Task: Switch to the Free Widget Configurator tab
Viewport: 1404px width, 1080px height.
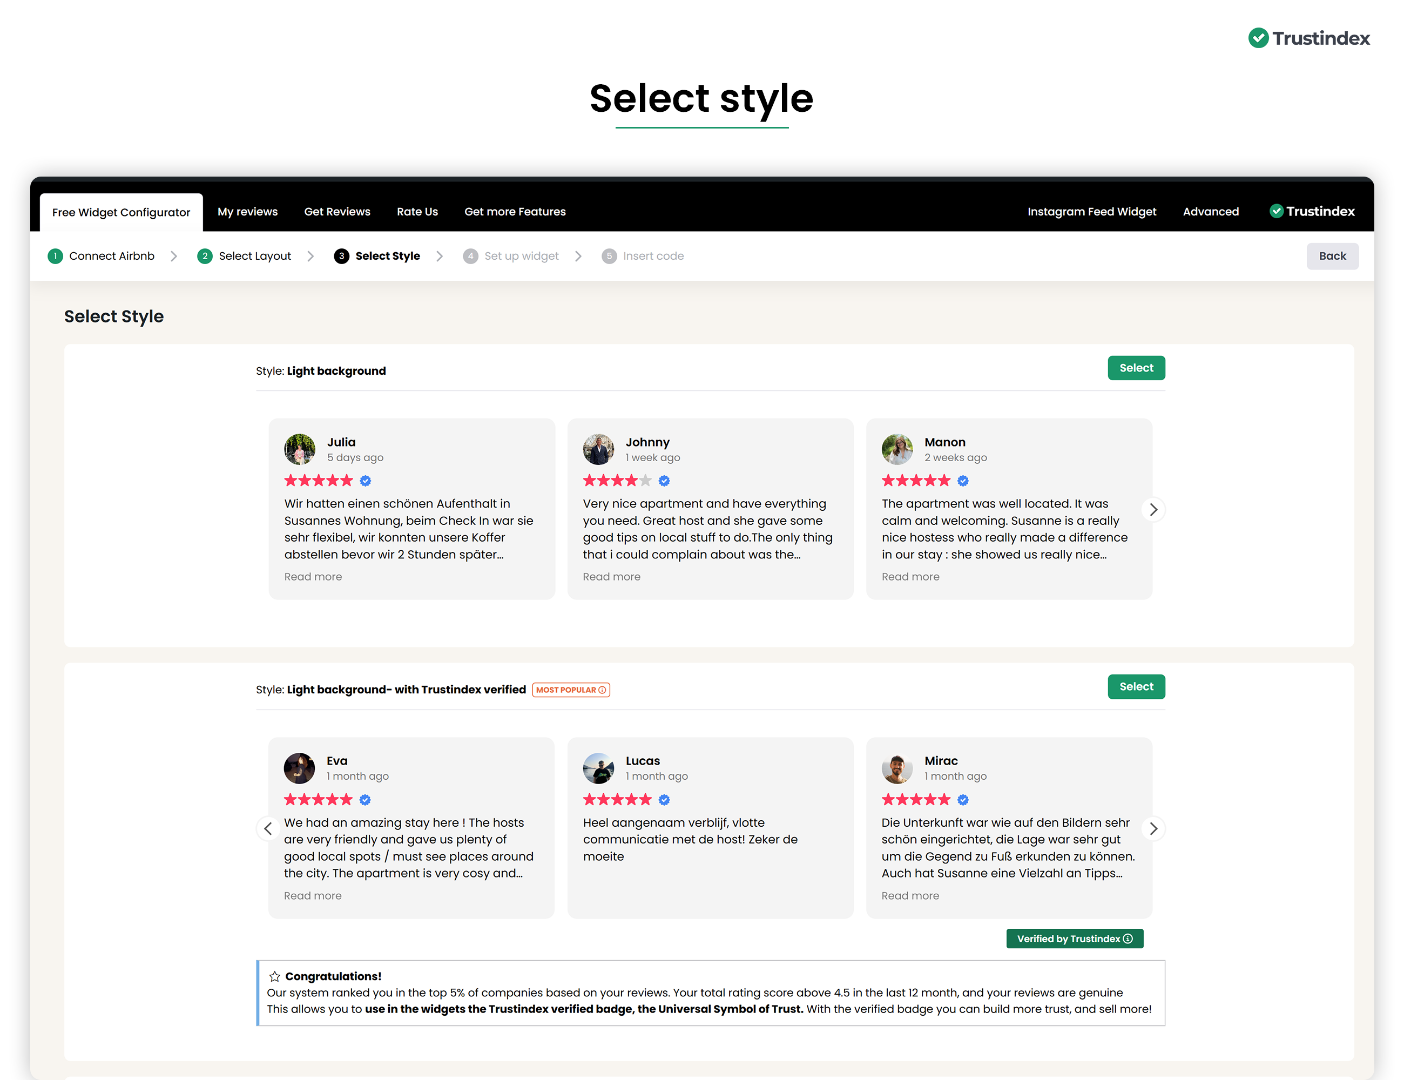Action: pyautogui.click(x=121, y=211)
